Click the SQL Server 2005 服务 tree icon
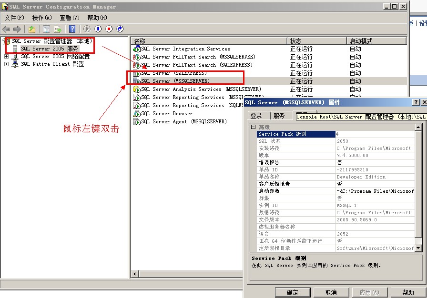The width and height of the screenshot is (427, 298). pos(15,49)
